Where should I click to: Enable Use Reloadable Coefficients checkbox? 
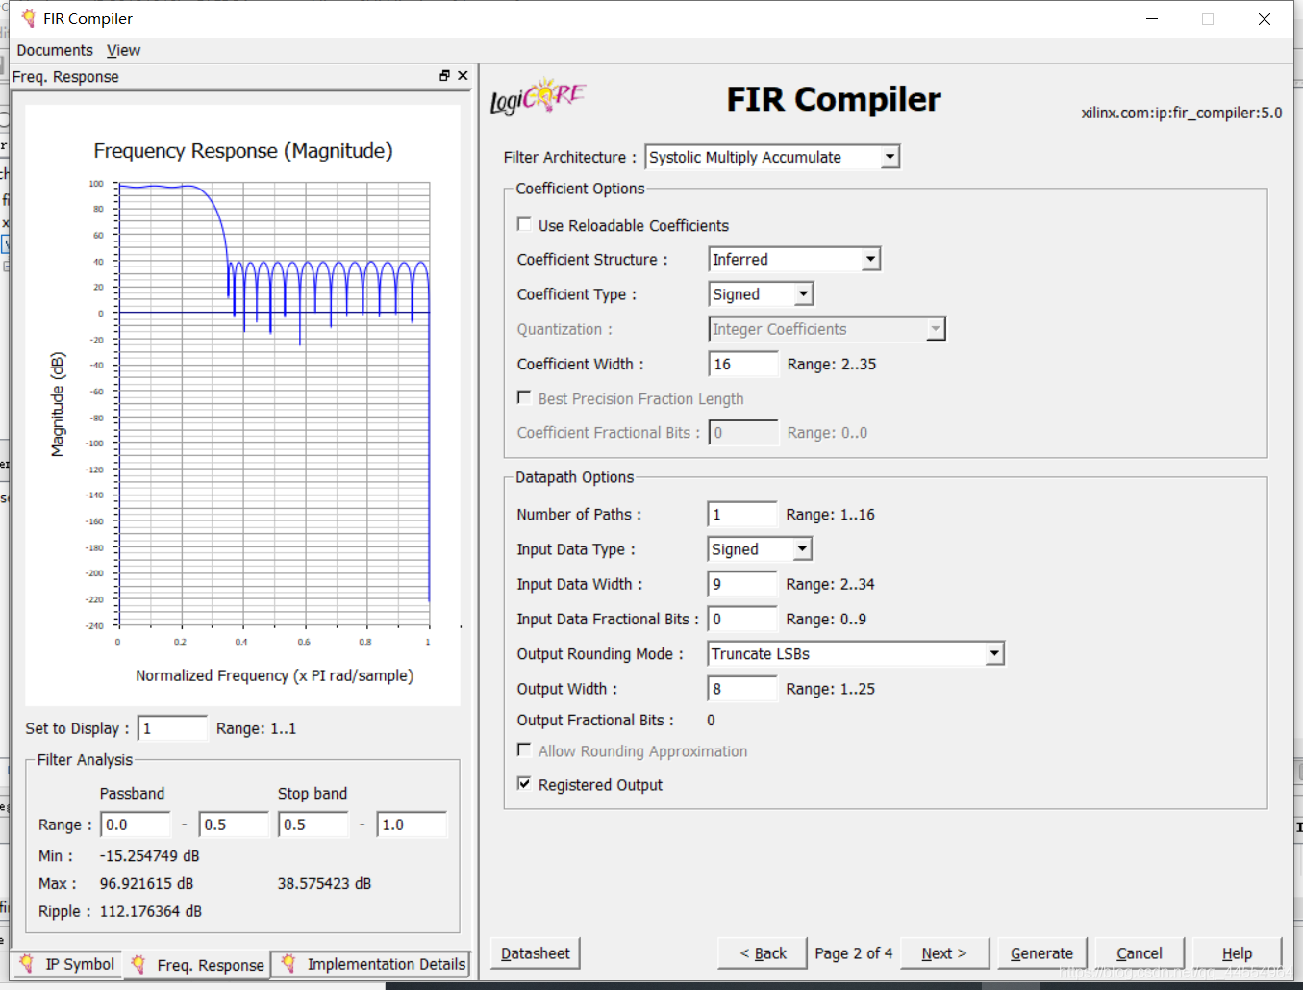524,224
